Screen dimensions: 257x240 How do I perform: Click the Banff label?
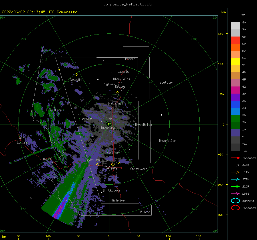pos(47,159)
